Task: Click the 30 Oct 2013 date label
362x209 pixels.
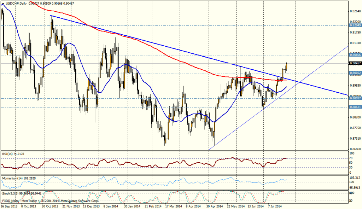Action: click(50, 205)
